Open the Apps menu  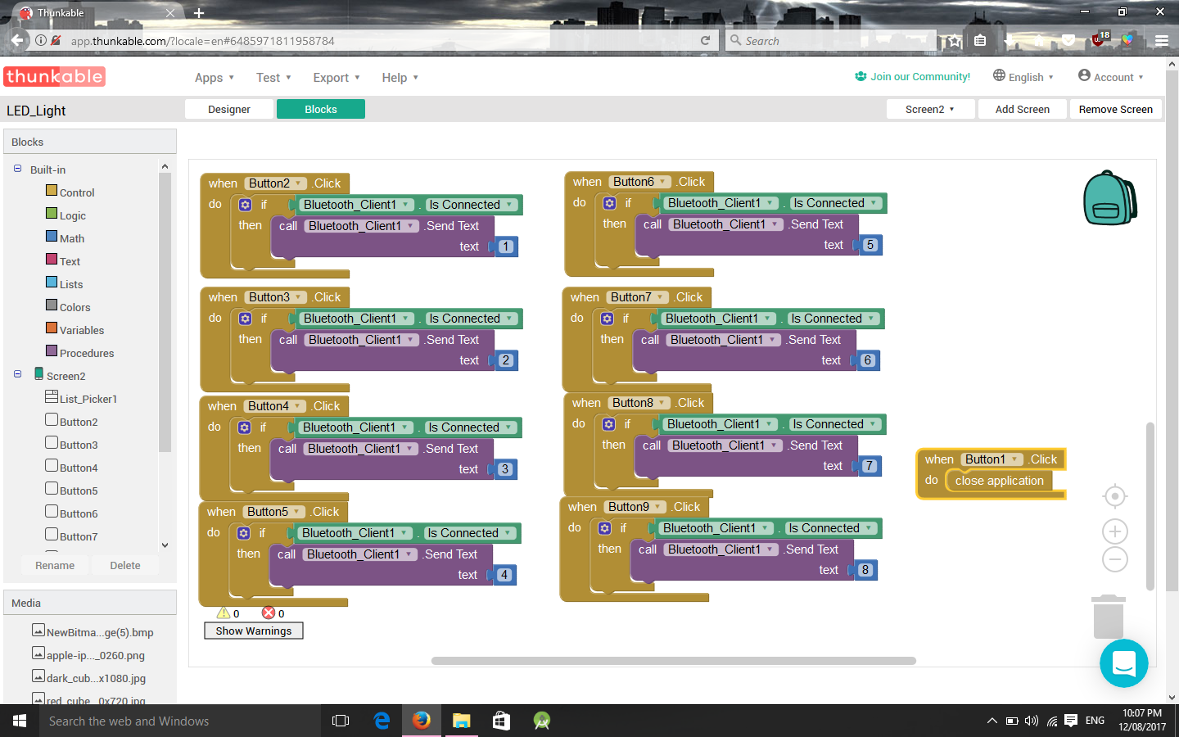(215, 78)
